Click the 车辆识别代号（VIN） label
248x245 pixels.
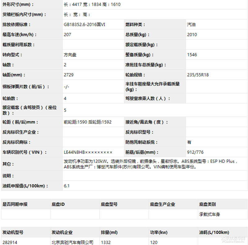click(24, 152)
